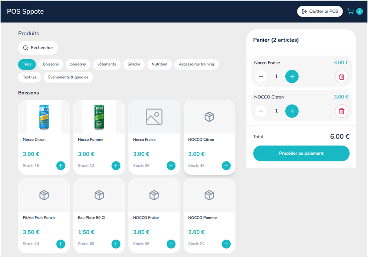Click NOCCO Citron name in cart
Screen dimensions: 368x258
pyautogui.click(x=269, y=97)
